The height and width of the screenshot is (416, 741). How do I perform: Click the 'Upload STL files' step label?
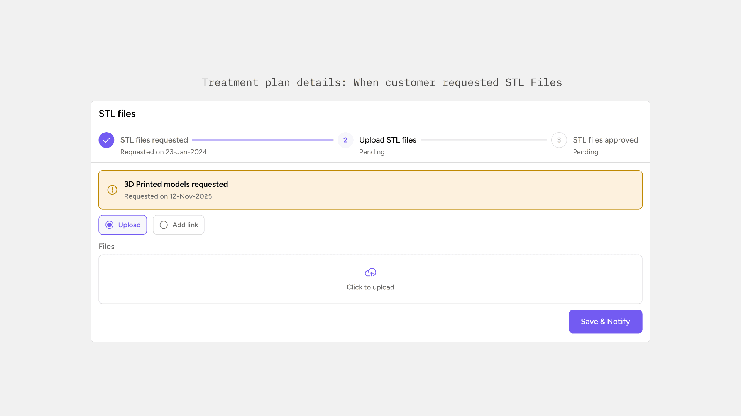[387, 140]
